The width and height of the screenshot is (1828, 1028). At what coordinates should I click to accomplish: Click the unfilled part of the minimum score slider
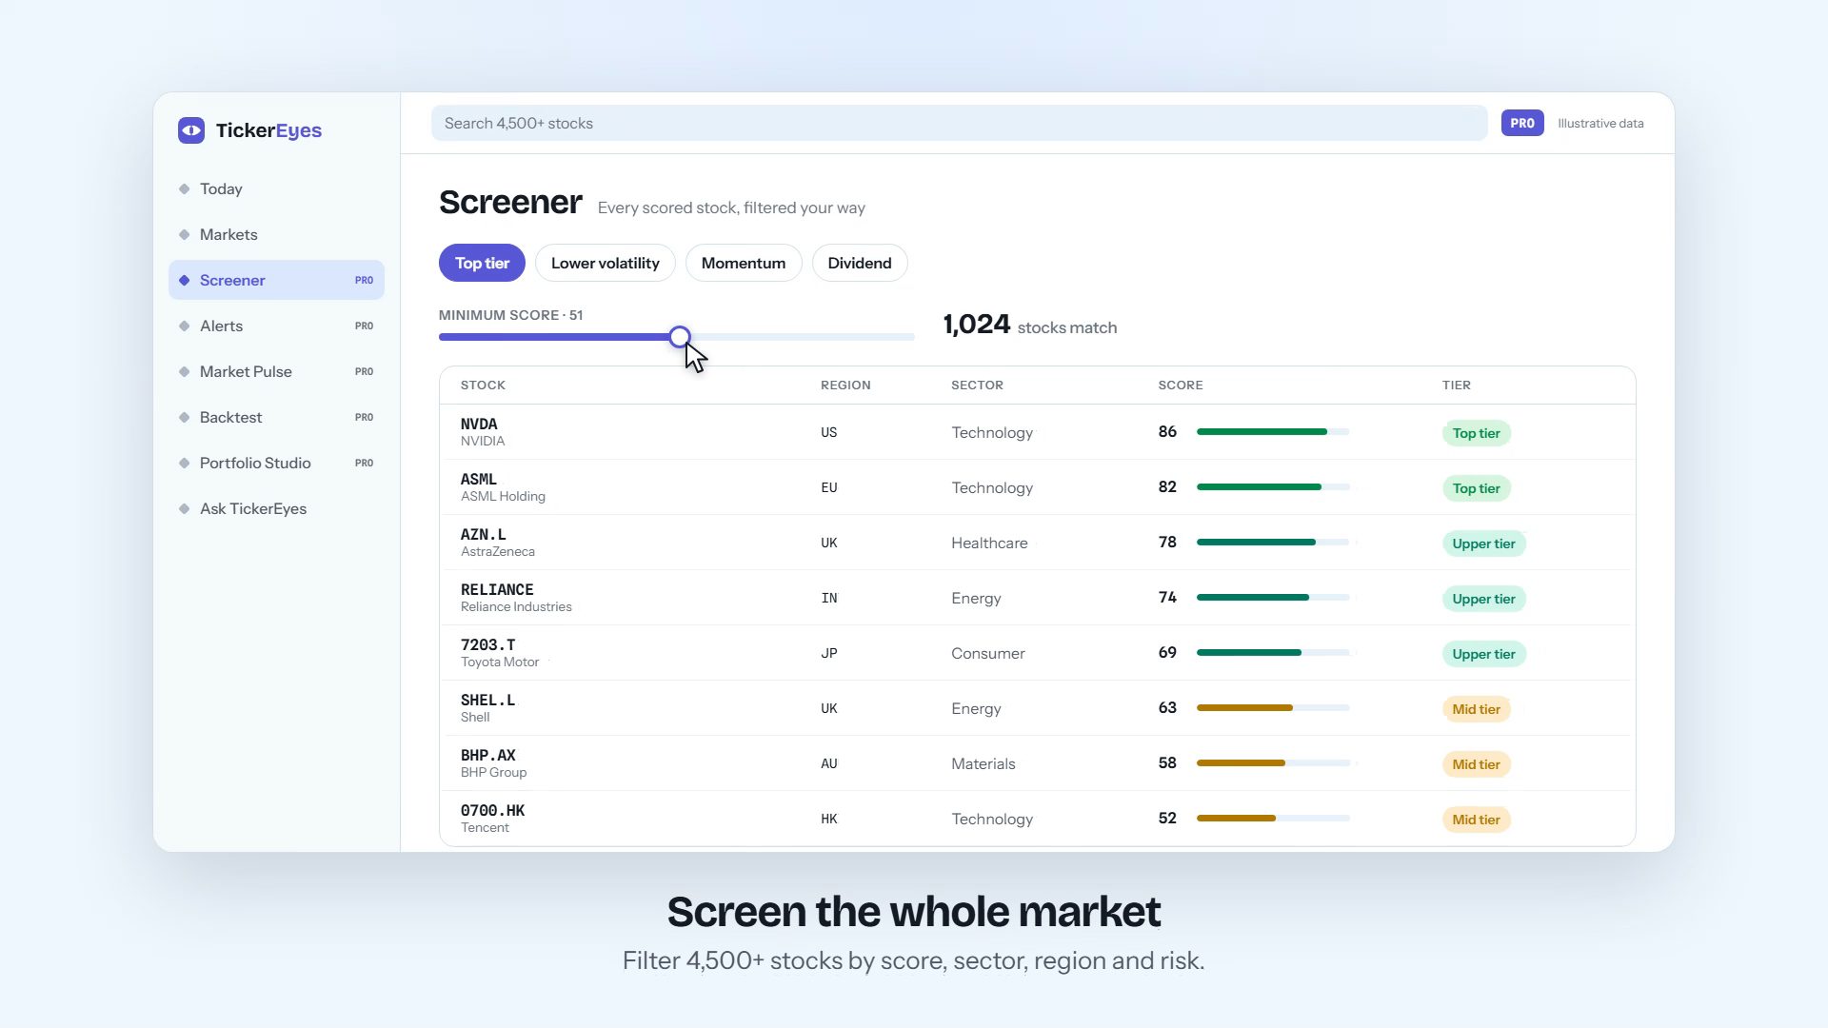tap(803, 337)
